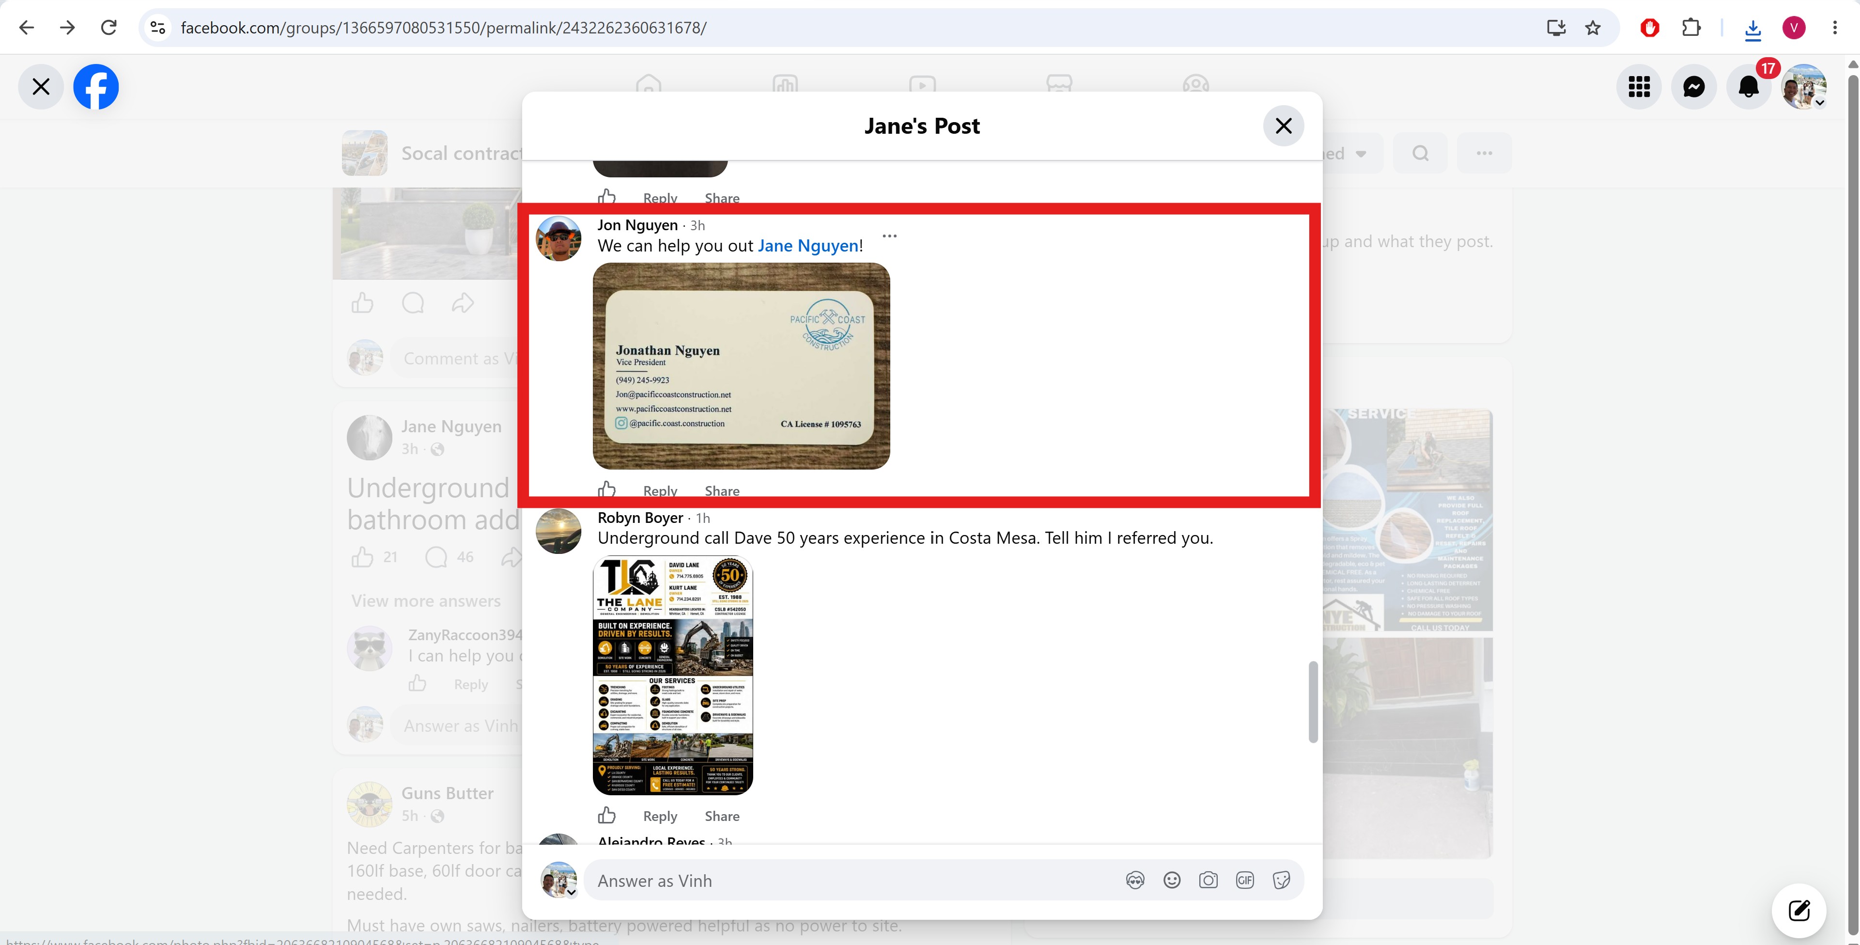Click View more answers
This screenshot has width=1860, height=945.
click(426, 601)
